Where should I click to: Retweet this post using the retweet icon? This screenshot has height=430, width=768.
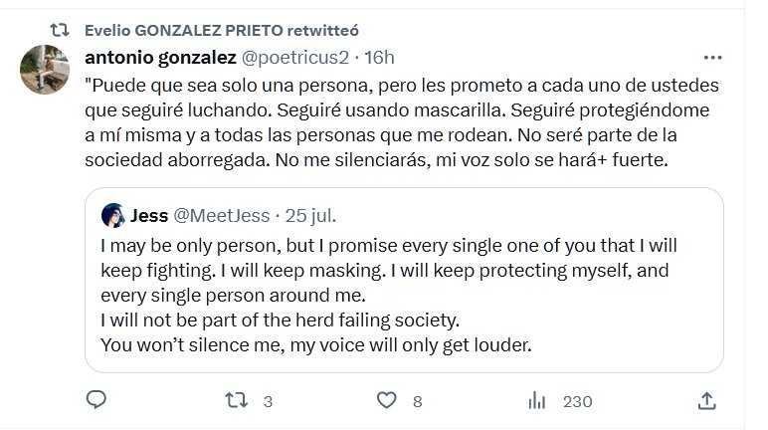click(235, 400)
